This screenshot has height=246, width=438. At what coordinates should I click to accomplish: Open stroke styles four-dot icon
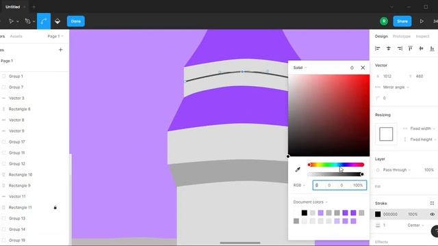point(432,203)
